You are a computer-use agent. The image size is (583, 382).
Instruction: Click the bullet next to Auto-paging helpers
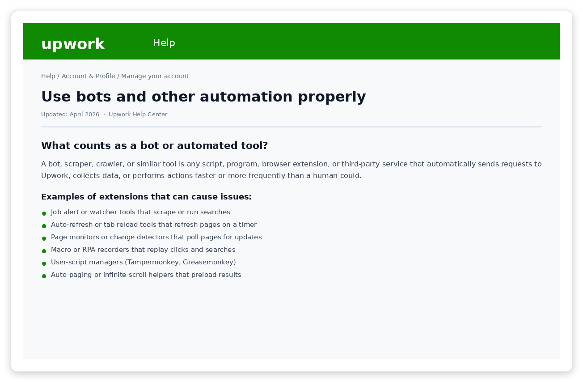(x=44, y=276)
